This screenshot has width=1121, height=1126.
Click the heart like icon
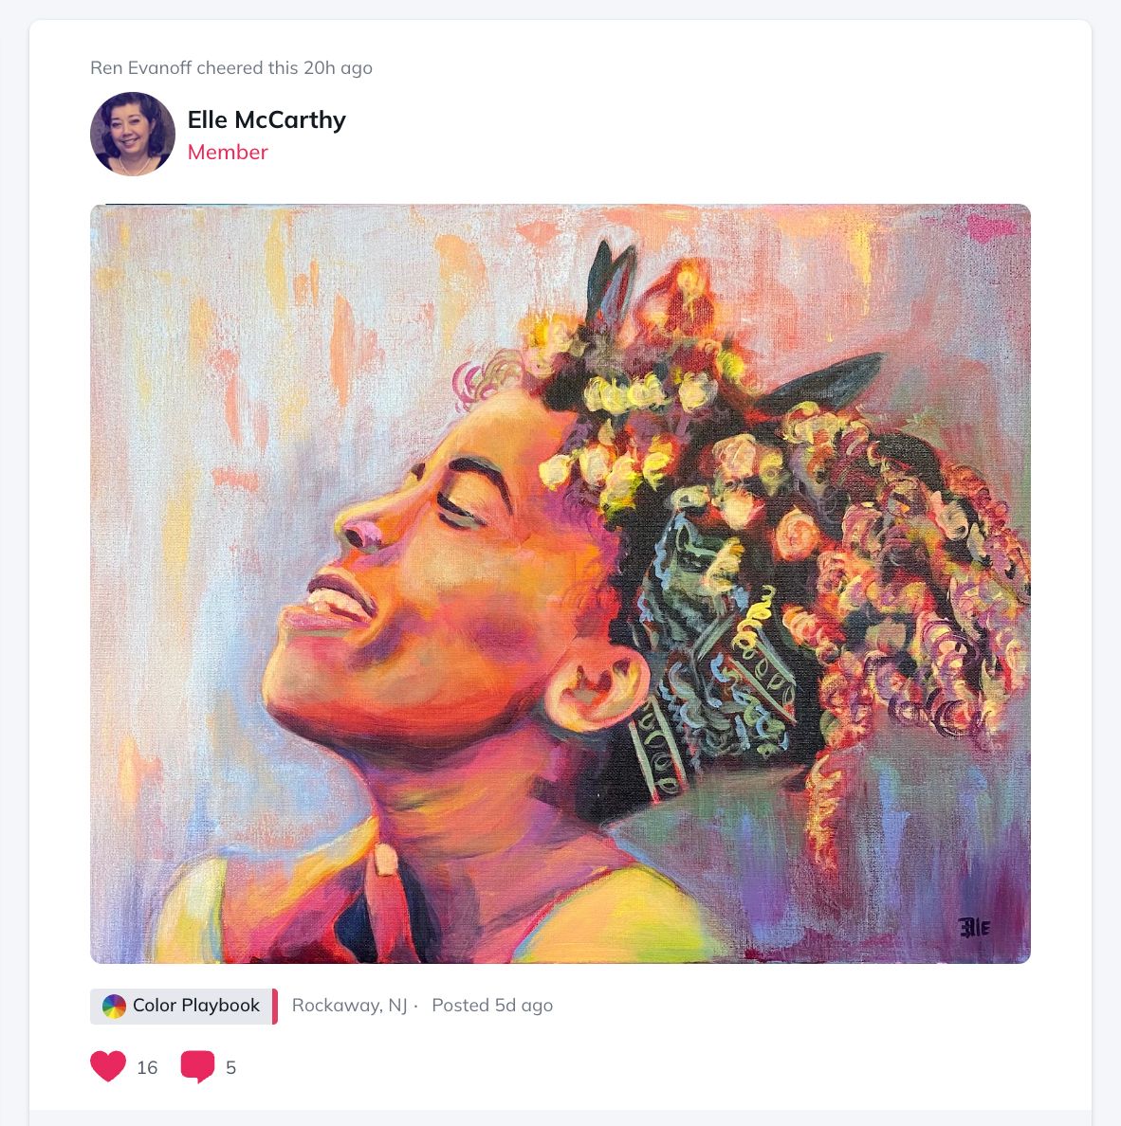pos(108,1066)
